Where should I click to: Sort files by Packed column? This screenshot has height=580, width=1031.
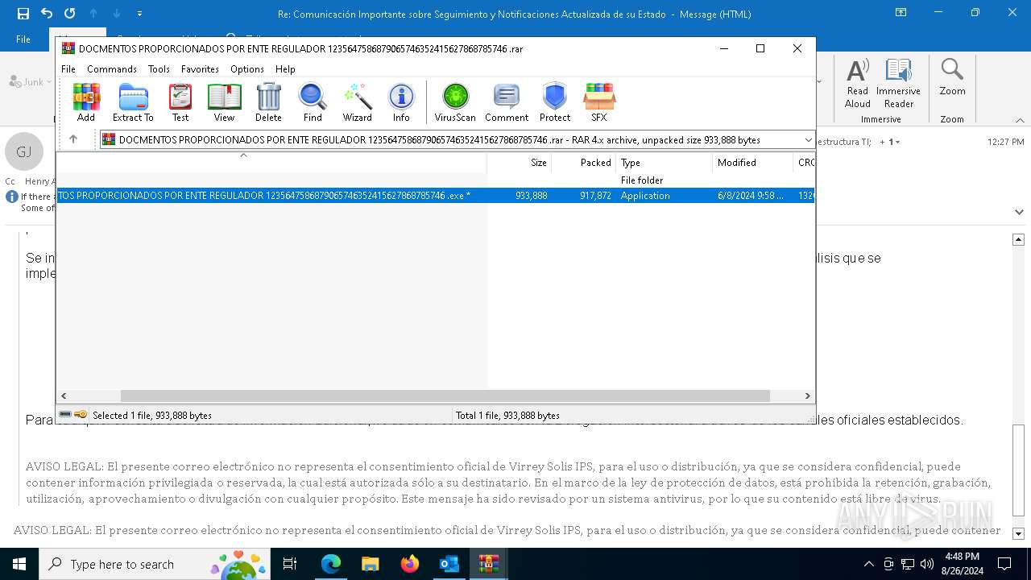(x=584, y=162)
